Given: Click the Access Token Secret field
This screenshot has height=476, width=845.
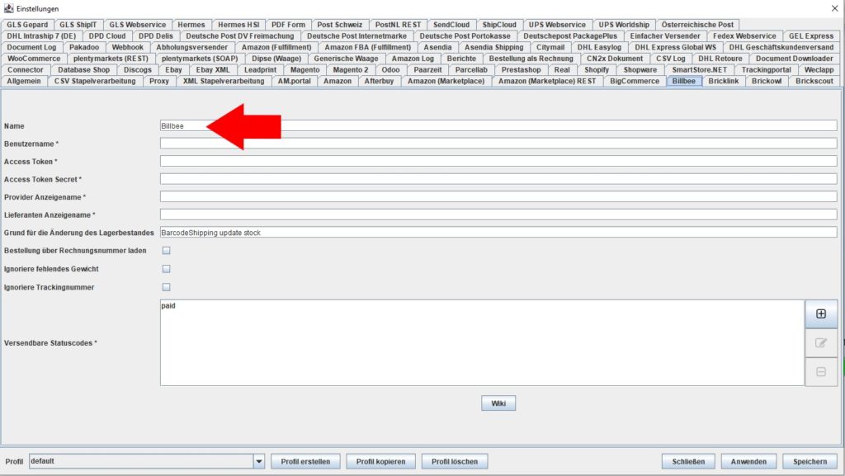Looking at the screenshot, I should point(498,179).
